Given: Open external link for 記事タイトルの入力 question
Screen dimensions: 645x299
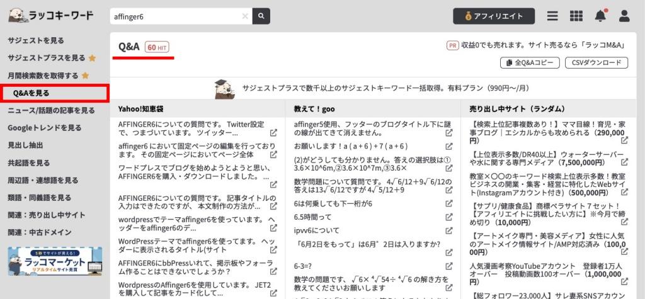Looking at the screenshot, I should 273,206.
